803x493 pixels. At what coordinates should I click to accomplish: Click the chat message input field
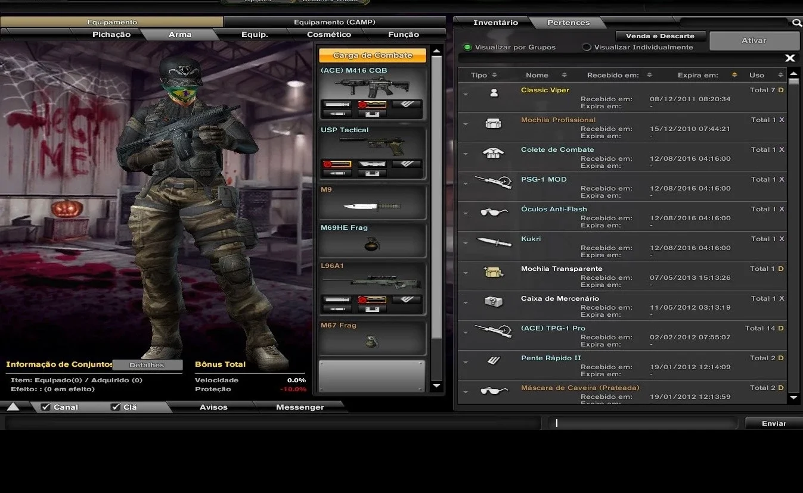[x=644, y=423]
